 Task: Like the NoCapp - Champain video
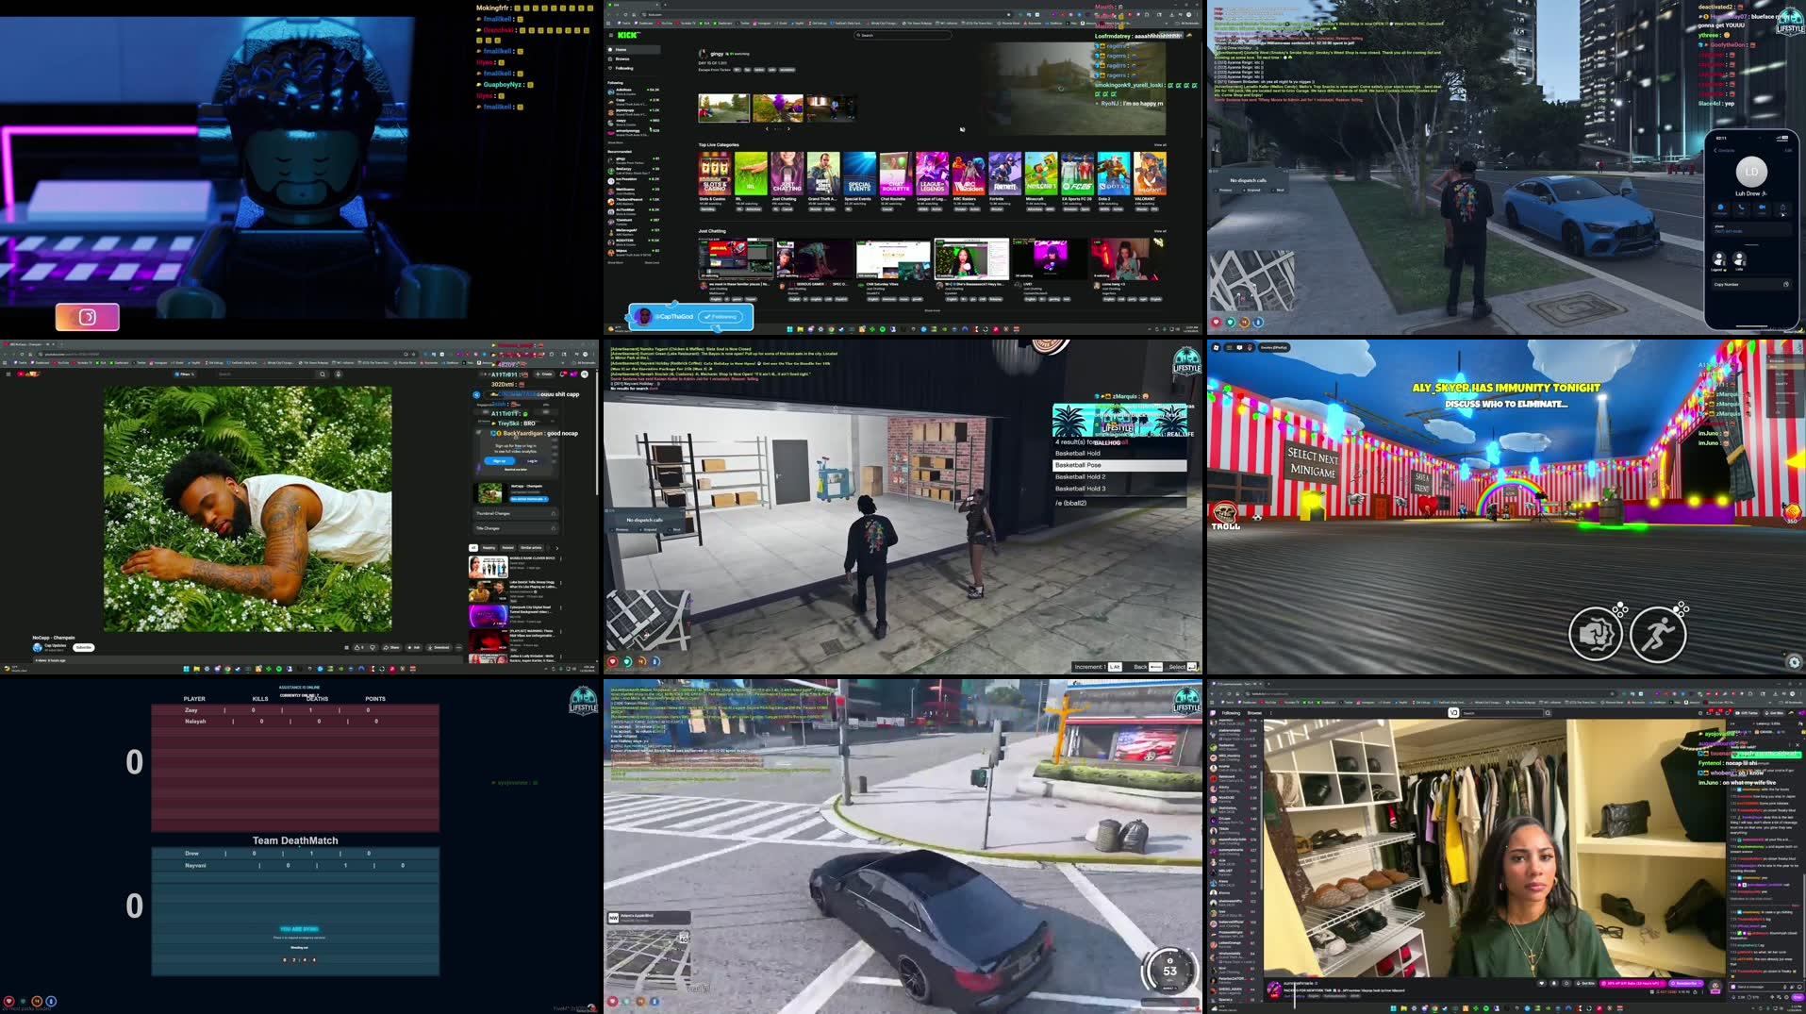356,647
